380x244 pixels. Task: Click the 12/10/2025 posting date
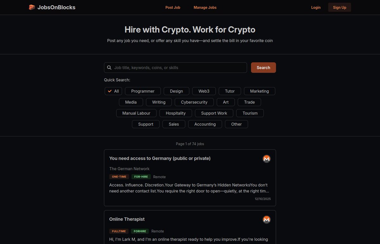click(263, 199)
